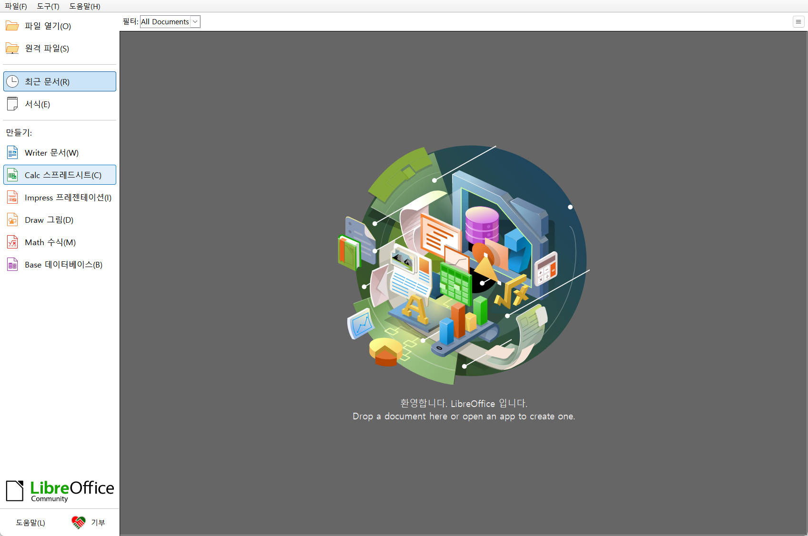Click the 도움말(L) help button
Image resolution: width=808 pixels, height=536 pixels.
point(30,522)
